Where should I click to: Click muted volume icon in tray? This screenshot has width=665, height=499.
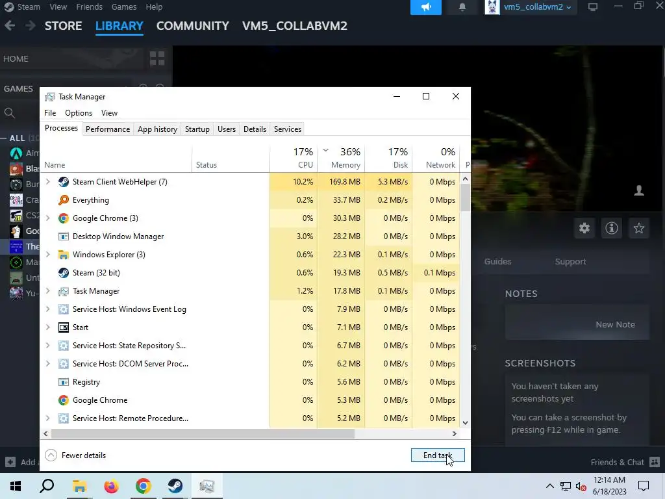pos(581,486)
